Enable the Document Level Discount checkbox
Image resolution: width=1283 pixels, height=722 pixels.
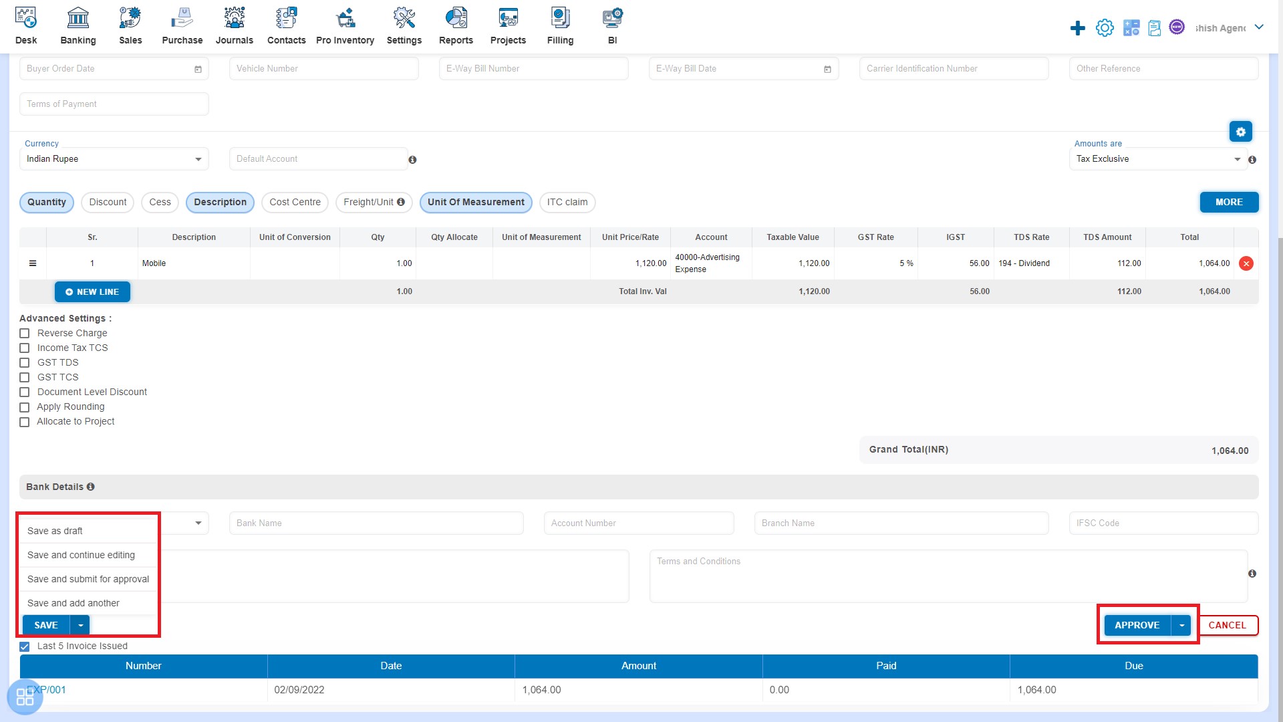click(25, 392)
